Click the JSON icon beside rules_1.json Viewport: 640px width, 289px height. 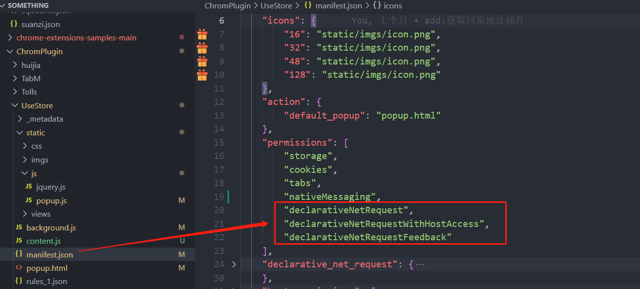[x=20, y=281]
